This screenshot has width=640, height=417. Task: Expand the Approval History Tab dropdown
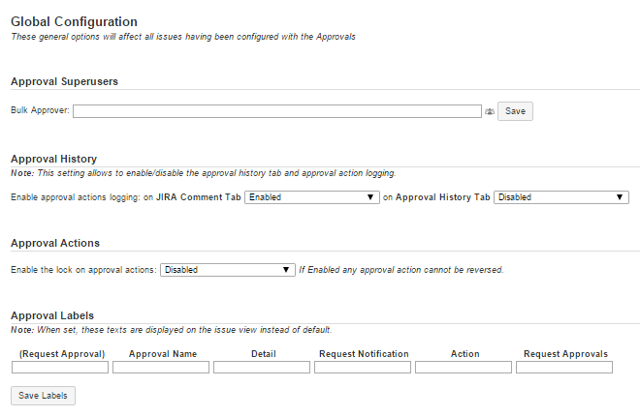tap(561, 197)
